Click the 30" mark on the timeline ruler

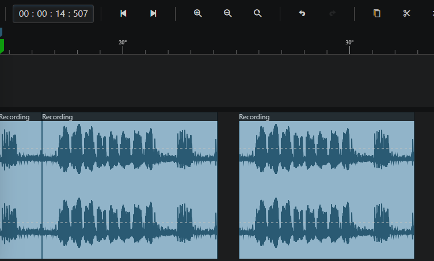349,43
